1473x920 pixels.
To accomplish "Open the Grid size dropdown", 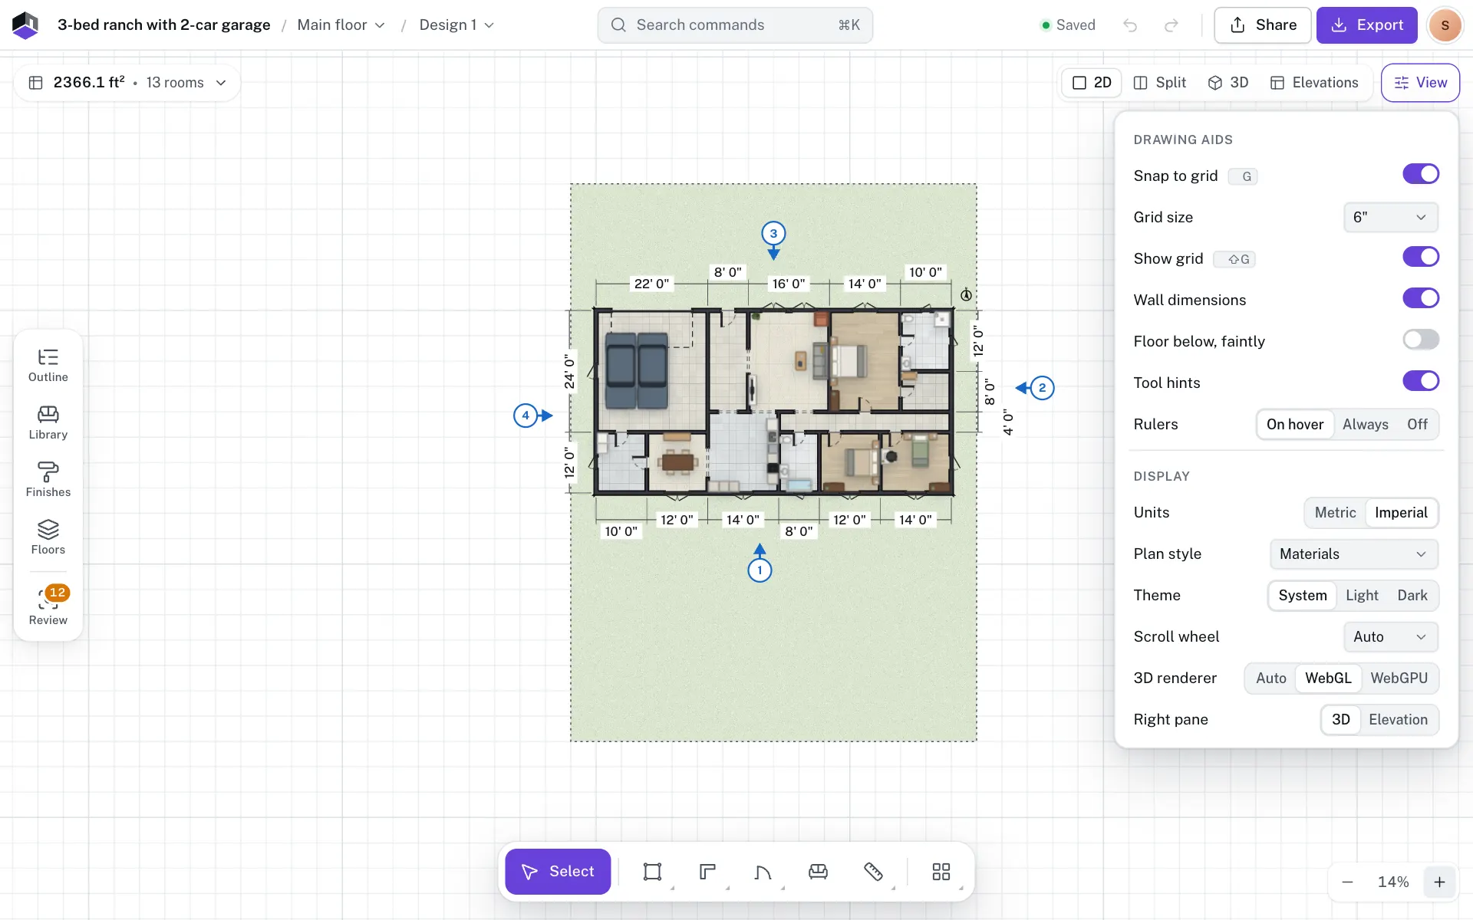I will pyautogui.click(x=1390, y=218).
